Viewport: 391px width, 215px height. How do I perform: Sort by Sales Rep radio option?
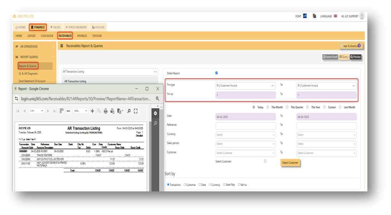pos(224,185)
